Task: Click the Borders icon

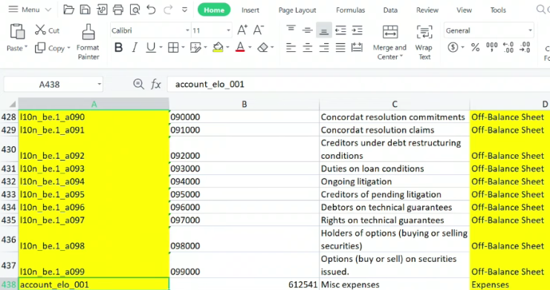Action: (x=173, y=47)
